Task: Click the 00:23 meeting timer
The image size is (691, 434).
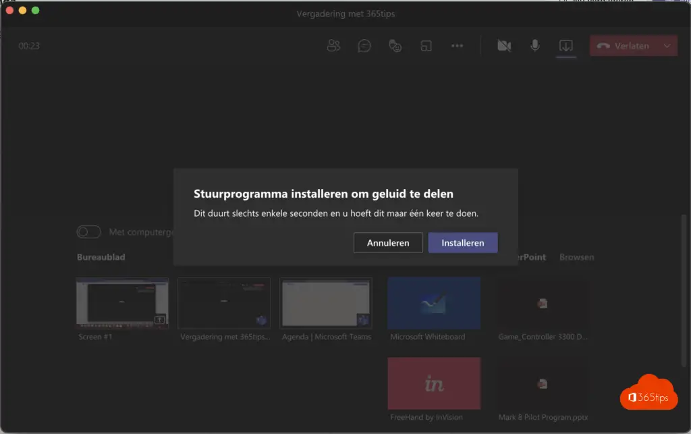Action: [x=29, y=46]
